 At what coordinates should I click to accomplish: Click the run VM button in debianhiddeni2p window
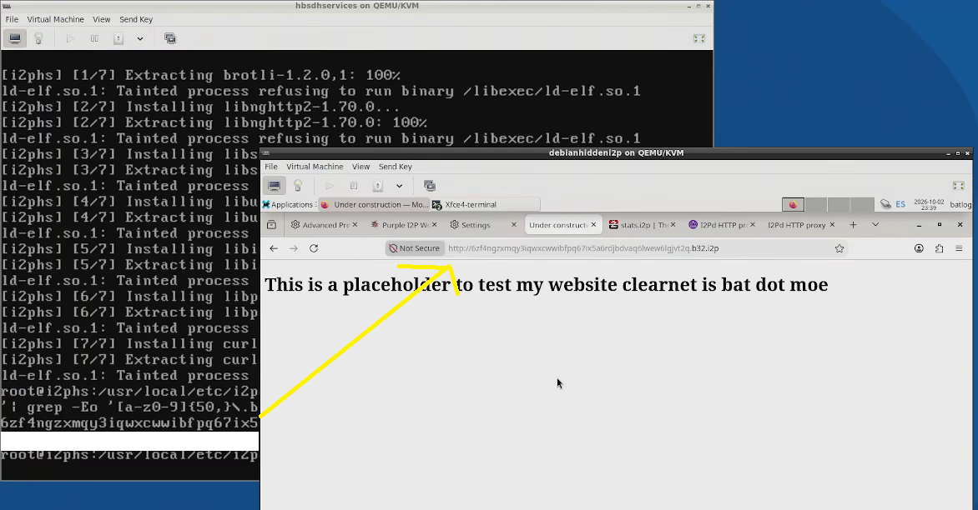330,186
